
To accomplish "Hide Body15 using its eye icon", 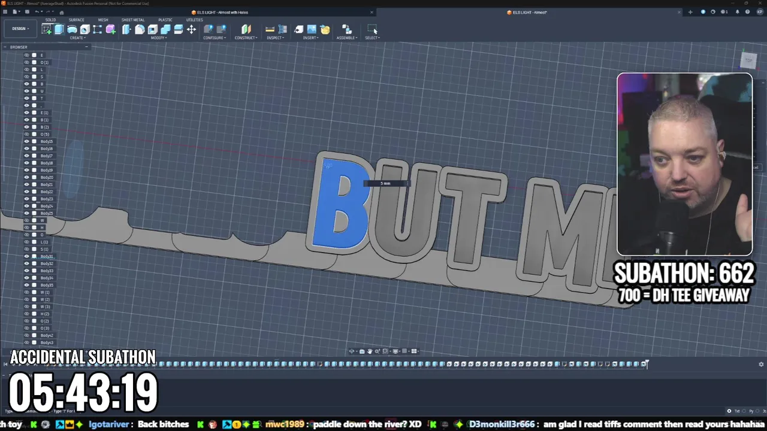I will click(26, 141).
